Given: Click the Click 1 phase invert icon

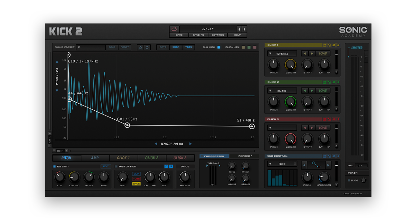Looking at the screenshot, I should [329, 45].
